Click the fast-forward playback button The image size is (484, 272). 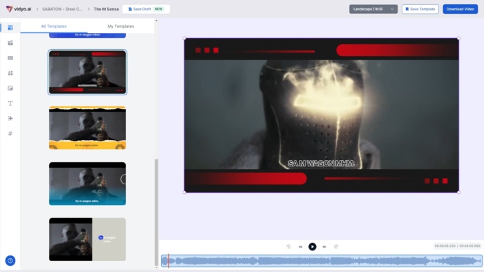(x=324, y=246)
